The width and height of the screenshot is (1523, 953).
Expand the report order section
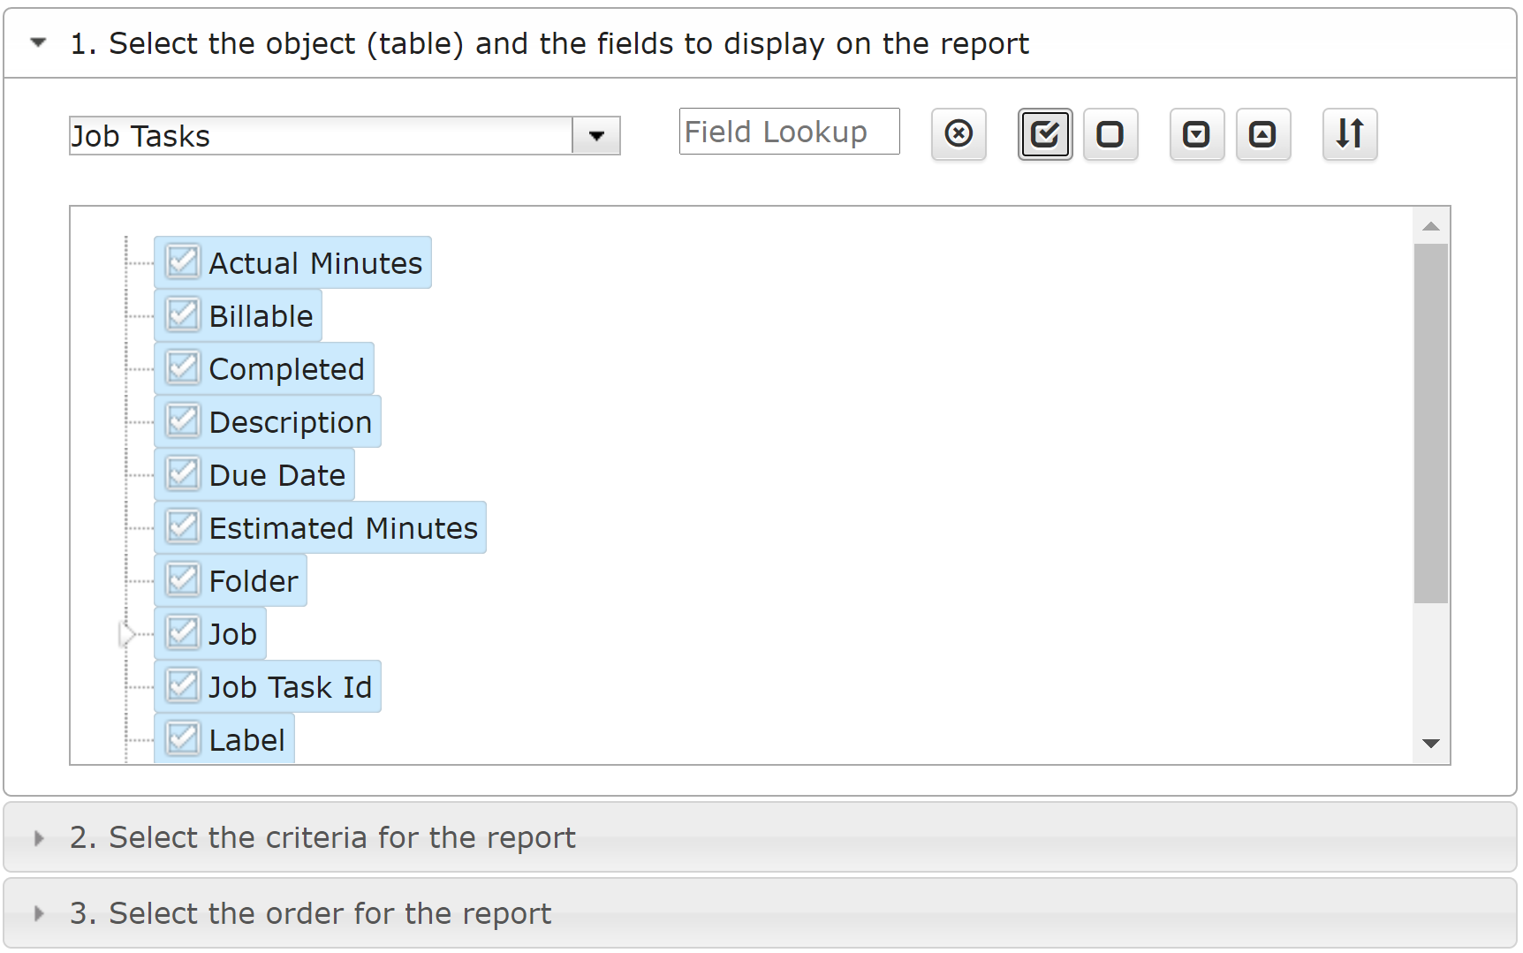(x=38, y=913)
